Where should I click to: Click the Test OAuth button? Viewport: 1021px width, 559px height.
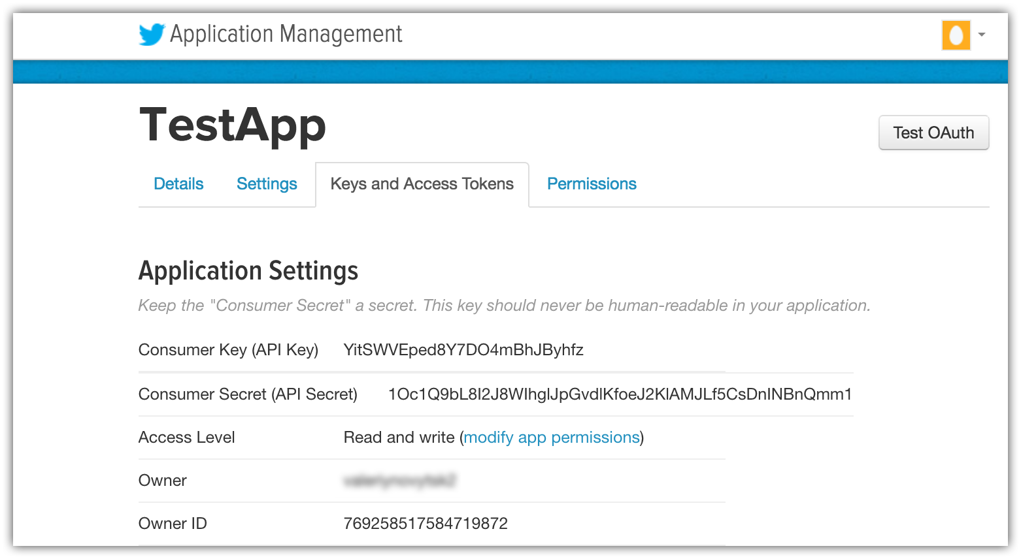tap(933, 133)
